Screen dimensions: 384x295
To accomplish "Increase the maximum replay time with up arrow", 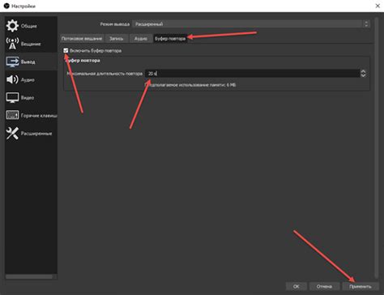I will click(x=363, y=71).
